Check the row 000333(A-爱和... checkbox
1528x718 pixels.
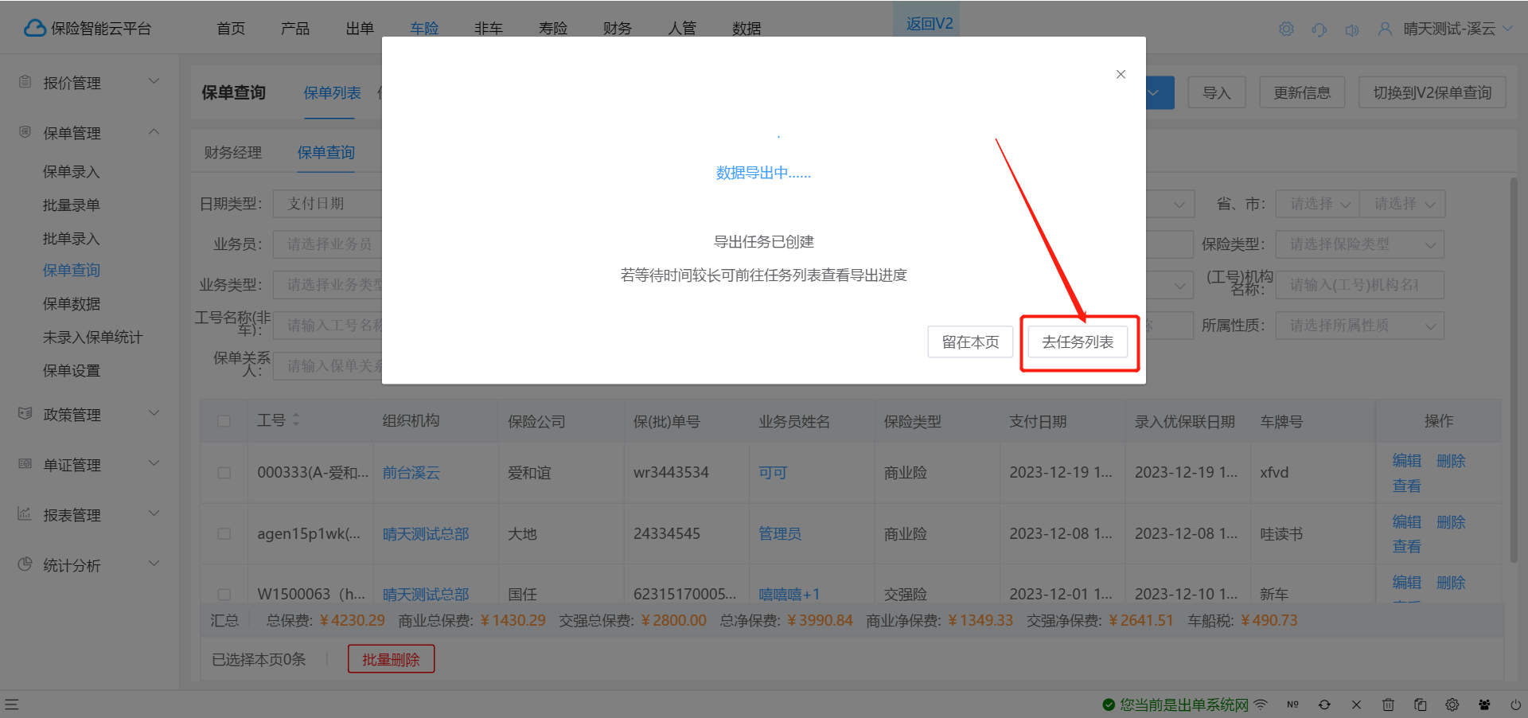point(224,473)
